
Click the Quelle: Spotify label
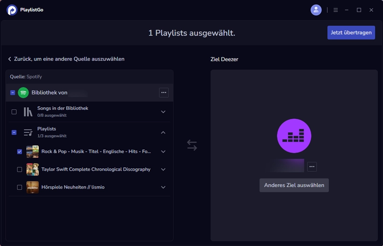coord(26,77)
